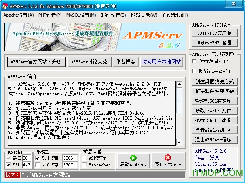Click the APMServ 5.2.6 banner image

(x=95, y=37)
